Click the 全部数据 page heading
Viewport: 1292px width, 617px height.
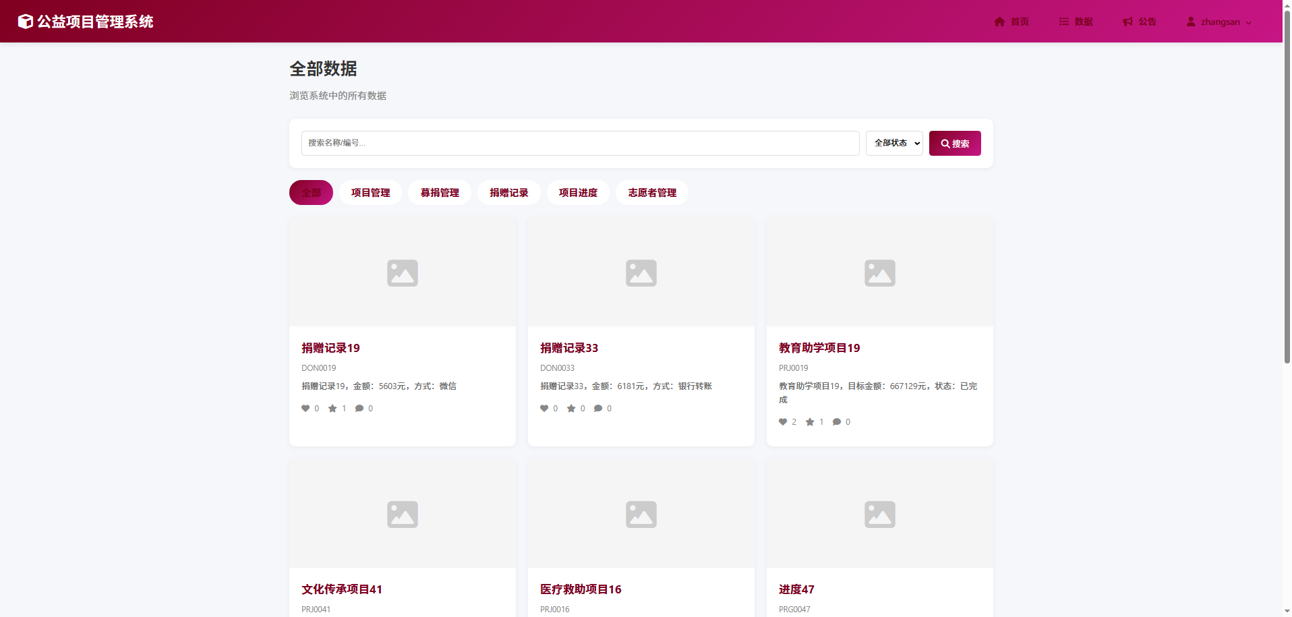click(x=323, y=69)
